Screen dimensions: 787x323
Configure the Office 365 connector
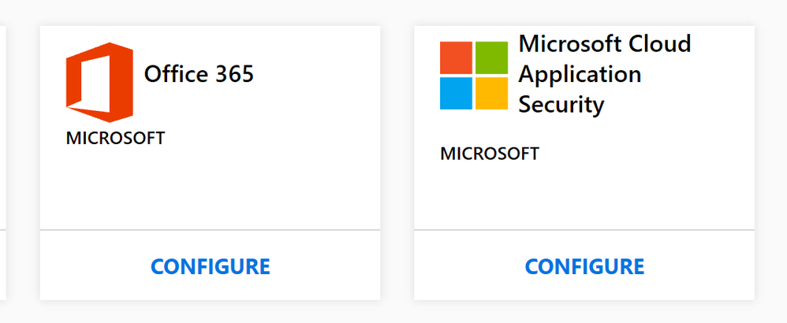coord(211,266)
